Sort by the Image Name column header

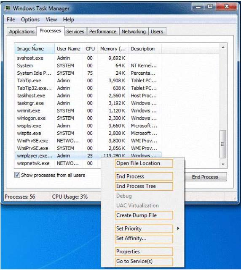35,49
